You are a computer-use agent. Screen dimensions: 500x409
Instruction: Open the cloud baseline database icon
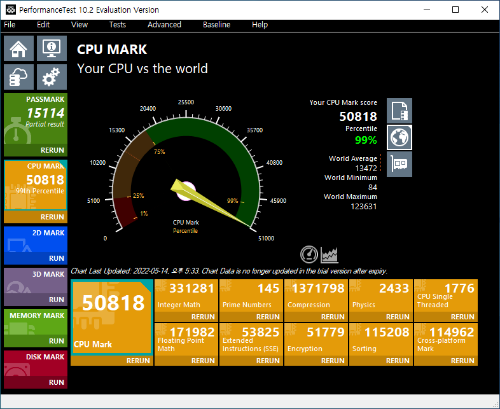click(x=18, y=77)
